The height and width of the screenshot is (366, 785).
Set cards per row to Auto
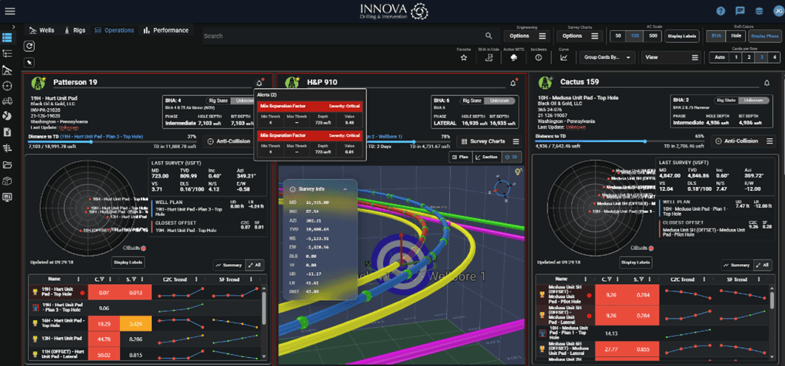tap(719, 58)
